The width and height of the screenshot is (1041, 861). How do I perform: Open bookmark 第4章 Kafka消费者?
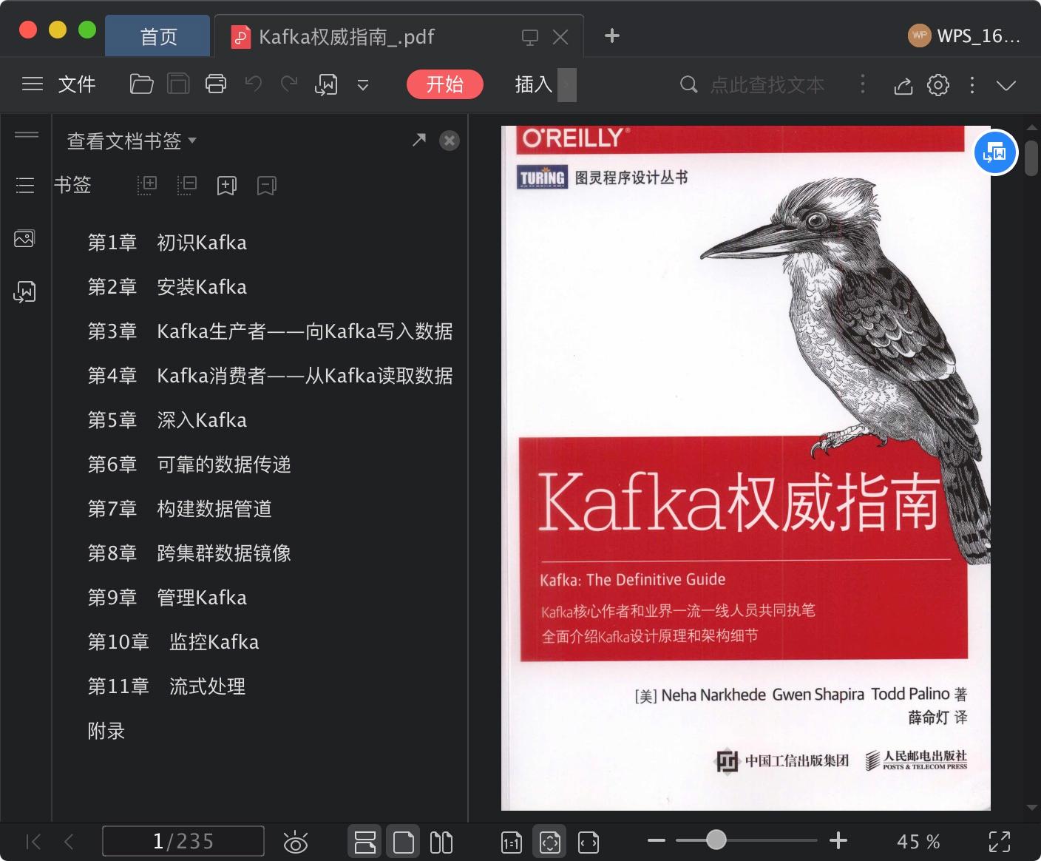[x=270, y=376]
